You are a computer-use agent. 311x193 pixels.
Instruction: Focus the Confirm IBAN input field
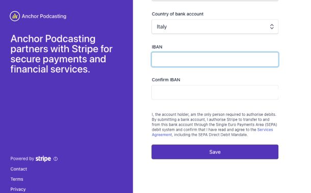click(215, 92)
